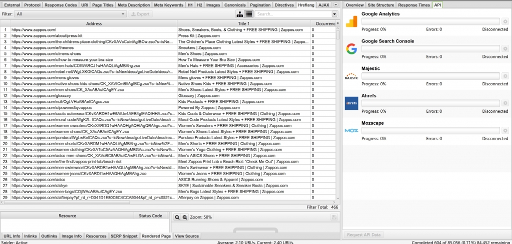The height and width of the screenshot is (244, 512).
Task: Open Google Search Console settings gear
Action: click(505, 49)
